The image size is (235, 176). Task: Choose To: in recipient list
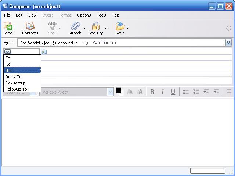[22, 58]
